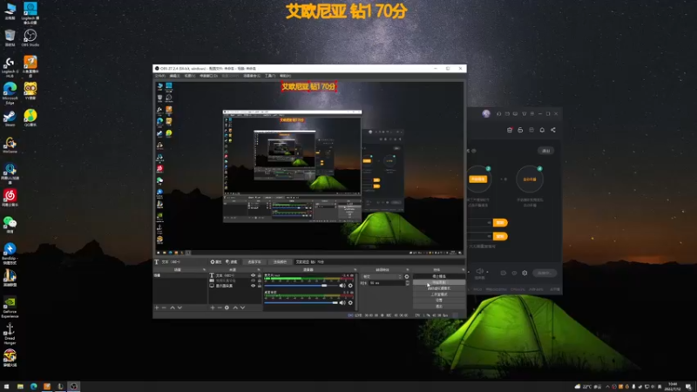Image resolution: width=697 pixels, height=392 pixels.
Task: Click share icon in streaming assistant window
Action: tap(553, 130)
